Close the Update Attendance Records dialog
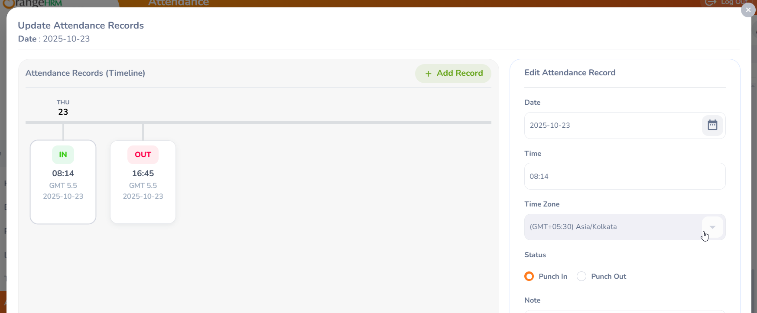Viewport: 757px width, 313px height. tap(748, 10)
